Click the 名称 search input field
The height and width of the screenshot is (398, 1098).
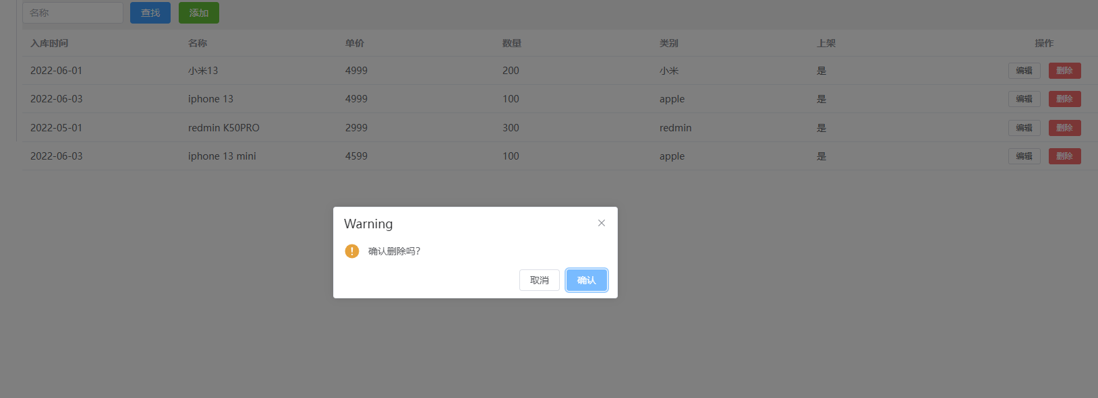72,12
